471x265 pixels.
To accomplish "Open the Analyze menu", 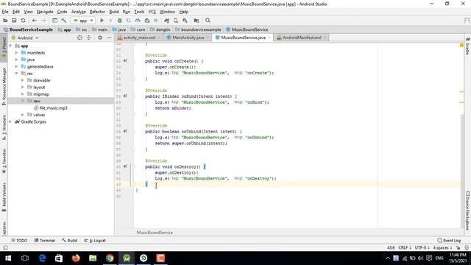I will pos(79,12).
